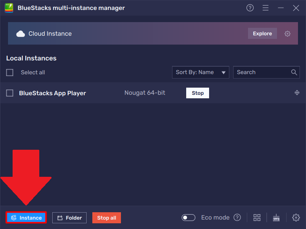This screenshot has width=306, height=229.
Task: Open the Sort By: Name dropdown
Action: pos(200,72)
